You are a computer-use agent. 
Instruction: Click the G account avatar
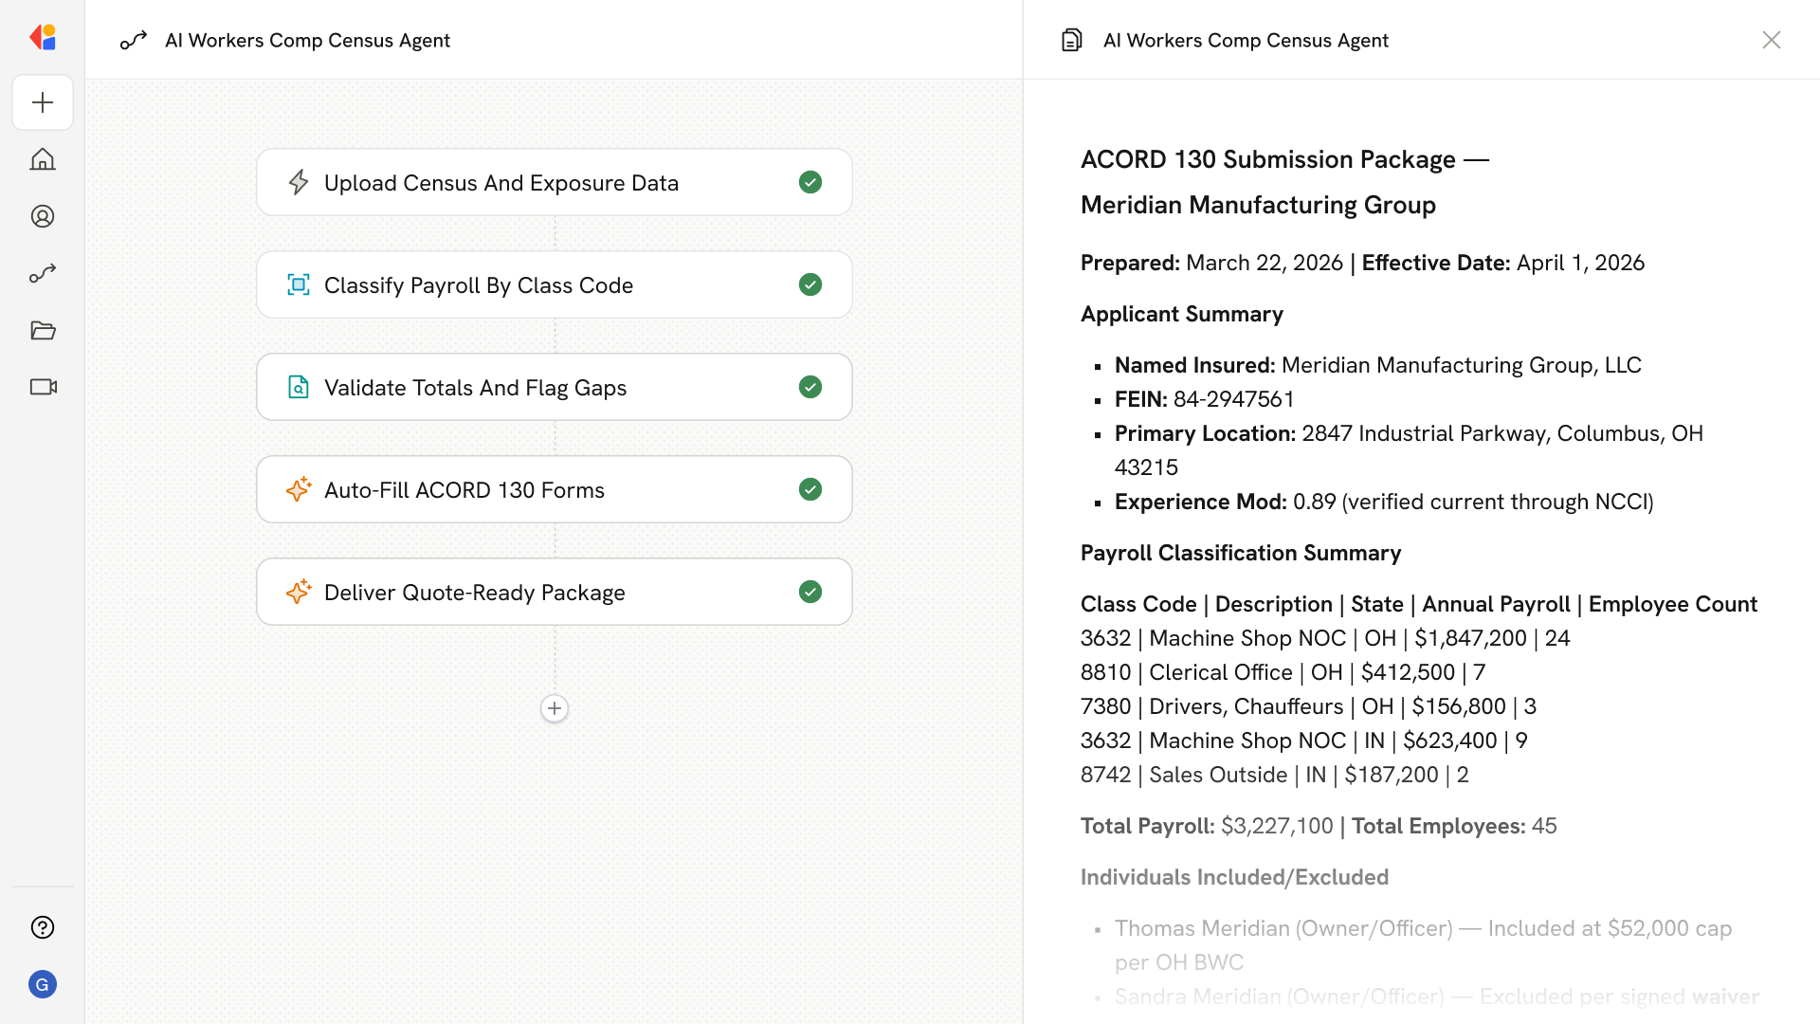43,984
